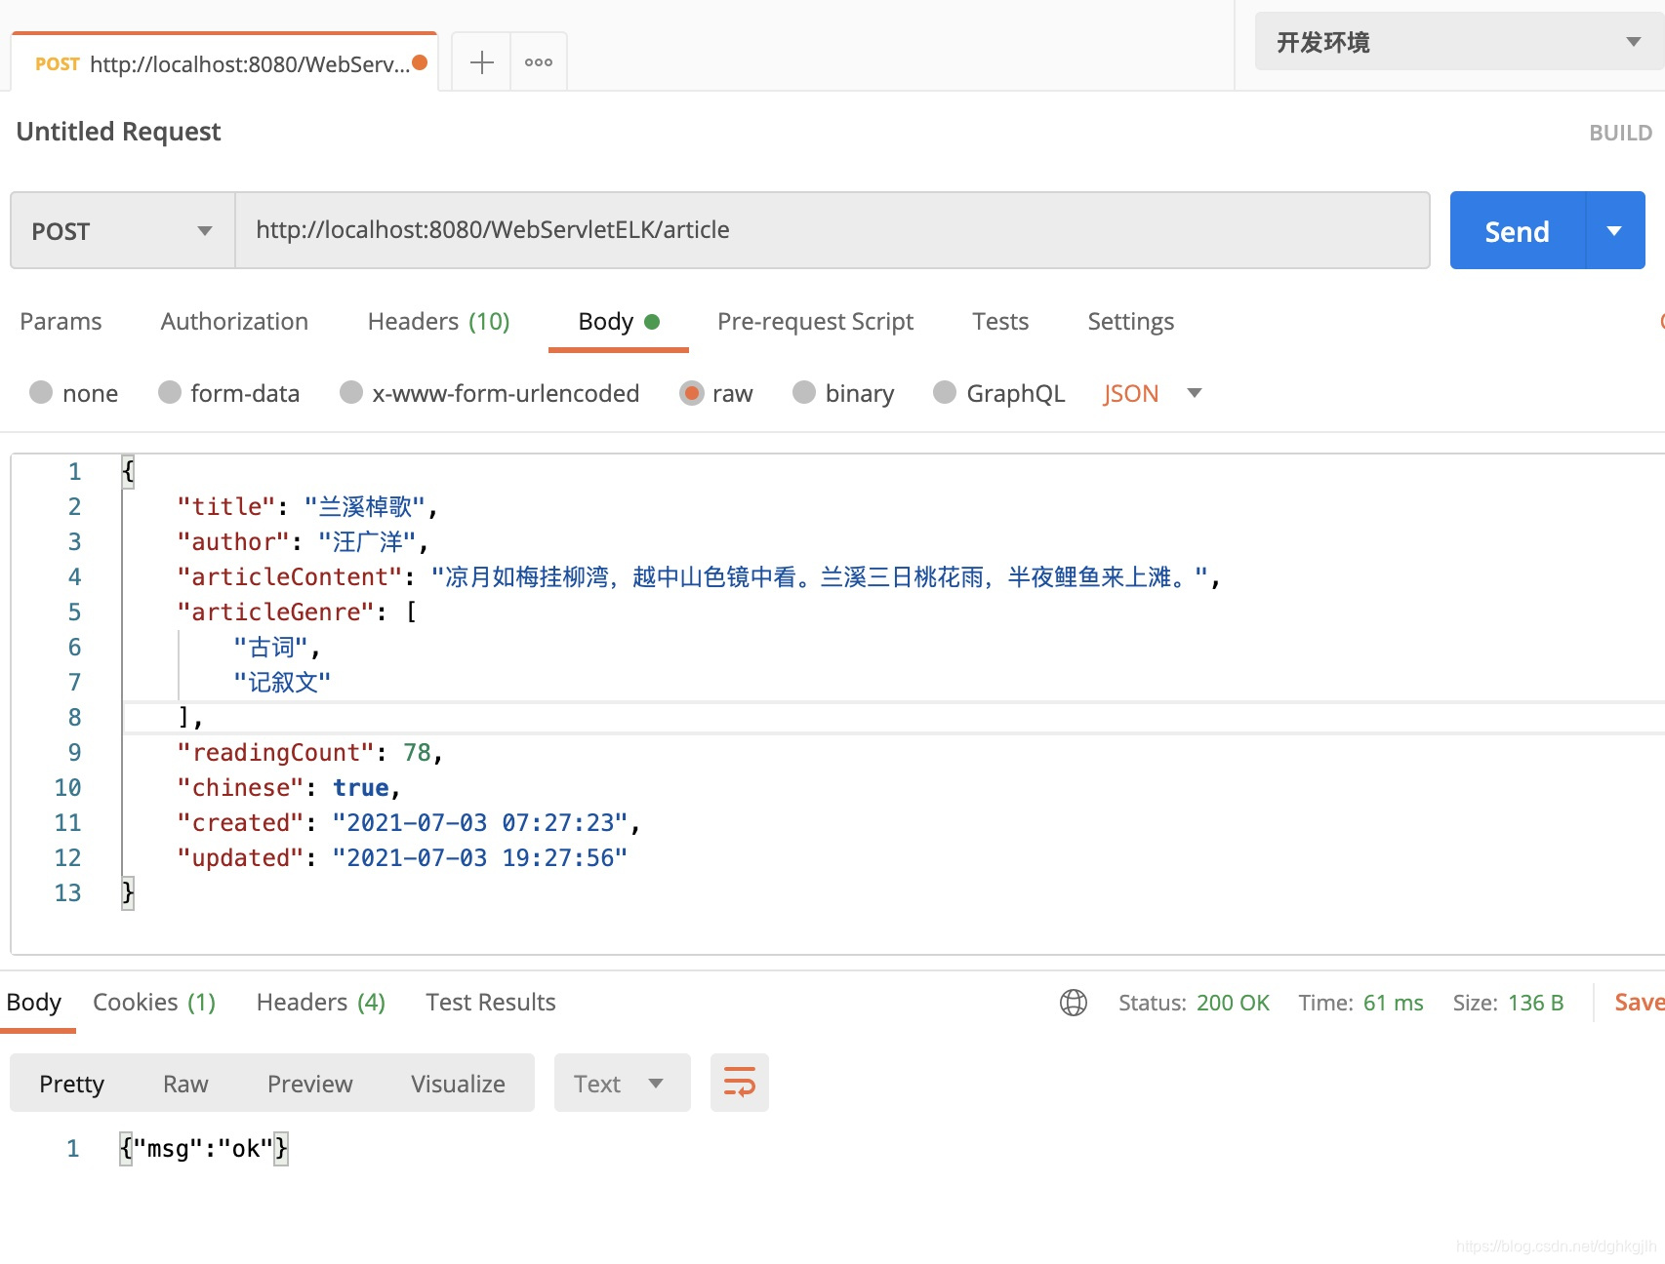Screen dimensions: 1665x1264
Task: Switch to the Params tab
Action: [61, 322]
